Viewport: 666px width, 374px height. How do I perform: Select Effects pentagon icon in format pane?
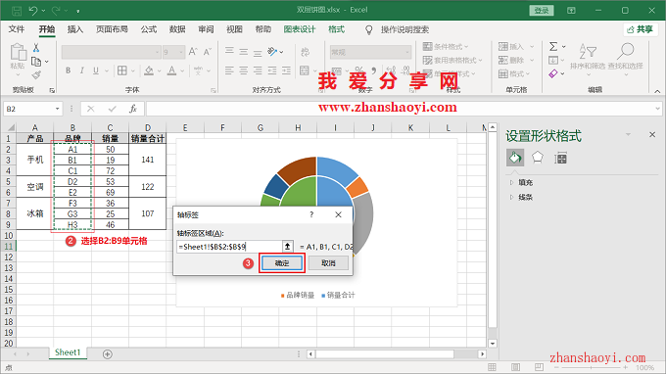pyautogui.click(x=538, y=158)
